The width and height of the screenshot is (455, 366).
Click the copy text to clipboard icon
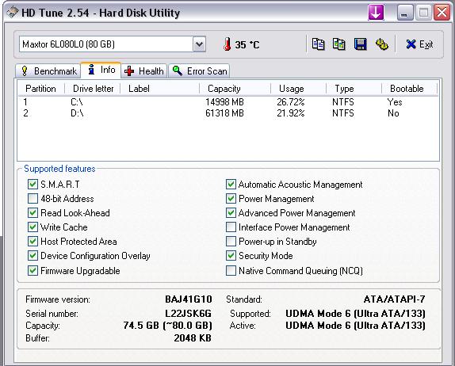point(318,44)
